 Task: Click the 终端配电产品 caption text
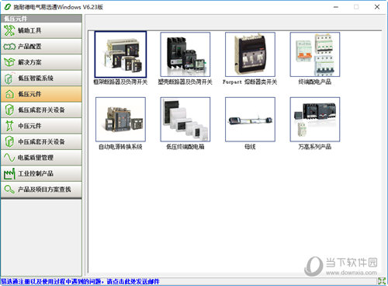point(315,82)
